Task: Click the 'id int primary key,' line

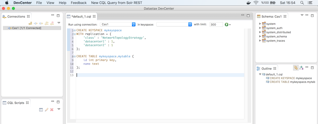Action: tap(100, 60)
